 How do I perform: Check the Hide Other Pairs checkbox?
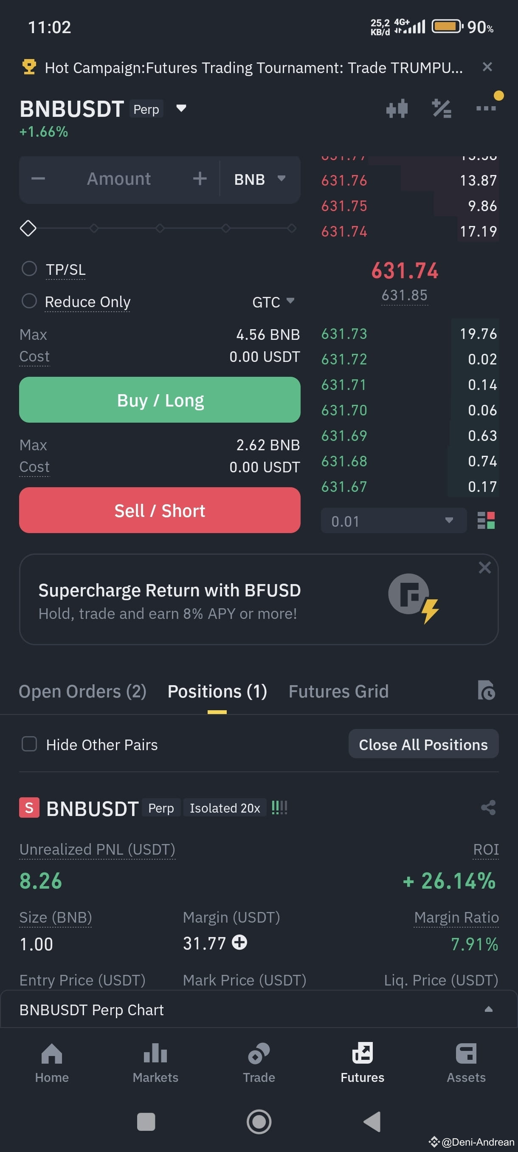29,744
